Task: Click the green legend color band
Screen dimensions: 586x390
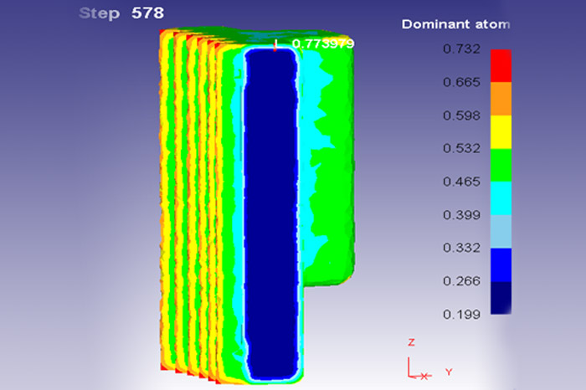Action: pyautogui.click(x=500, y=165)
